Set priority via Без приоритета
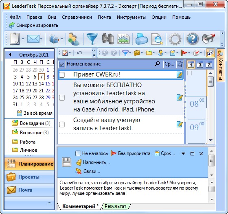 (x=131, y=153)
